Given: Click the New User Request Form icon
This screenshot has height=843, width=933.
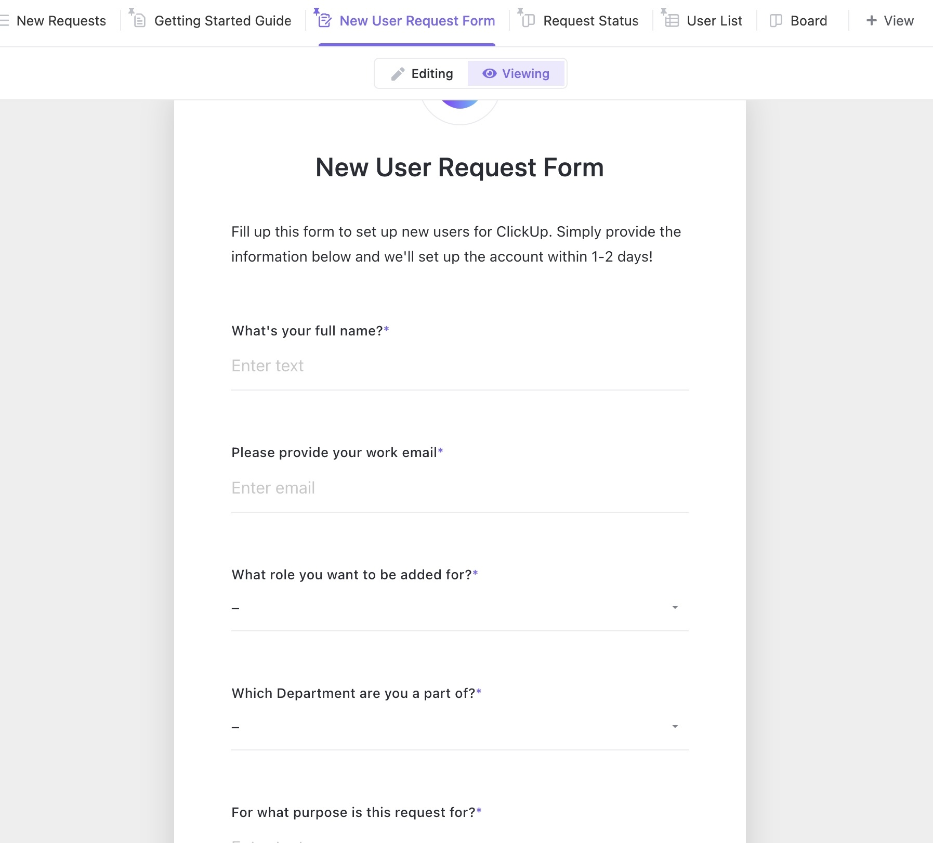Looking at the screenshot, I should 325,21.
